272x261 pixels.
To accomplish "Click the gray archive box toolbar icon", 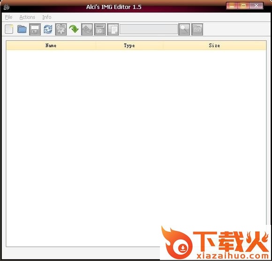I will tap(100, 29).
